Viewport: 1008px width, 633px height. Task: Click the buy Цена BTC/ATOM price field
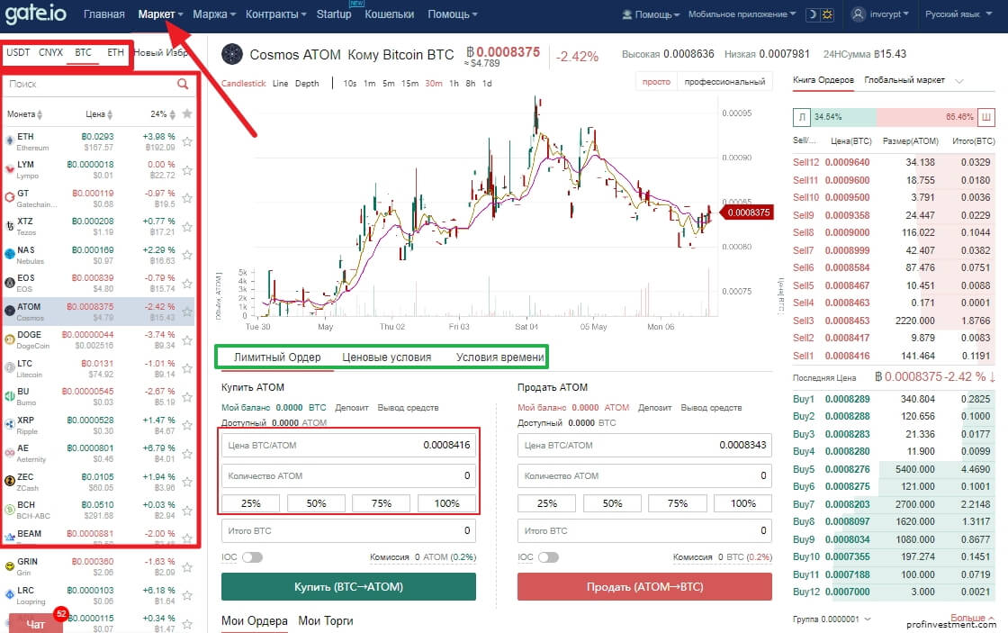tap(348, 445)
